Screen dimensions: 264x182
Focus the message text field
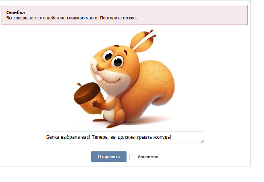(x=125, y=138)
